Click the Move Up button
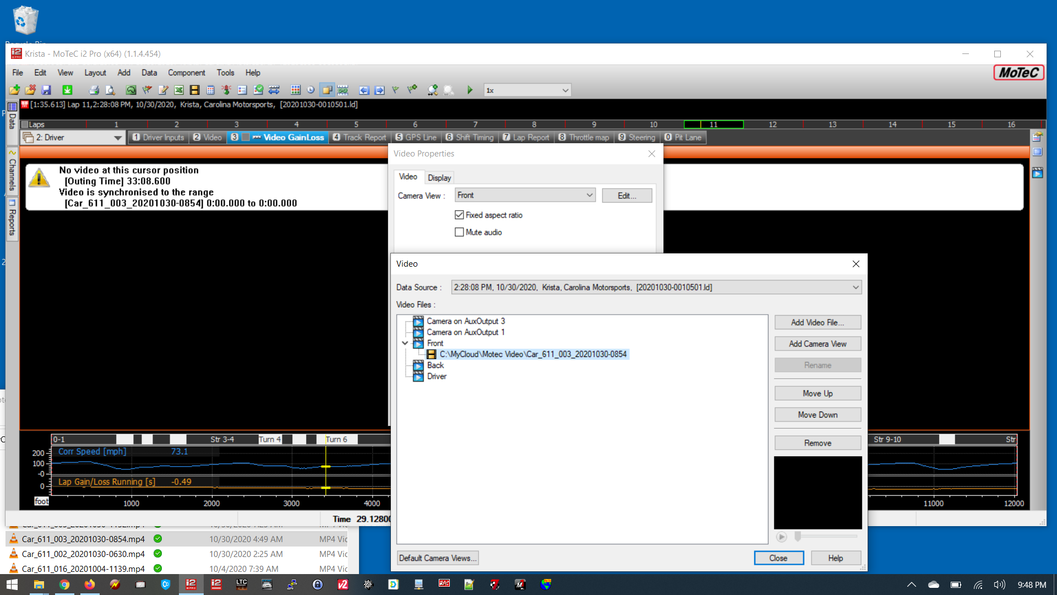1057x595 pixels. [x=818, y=393]
